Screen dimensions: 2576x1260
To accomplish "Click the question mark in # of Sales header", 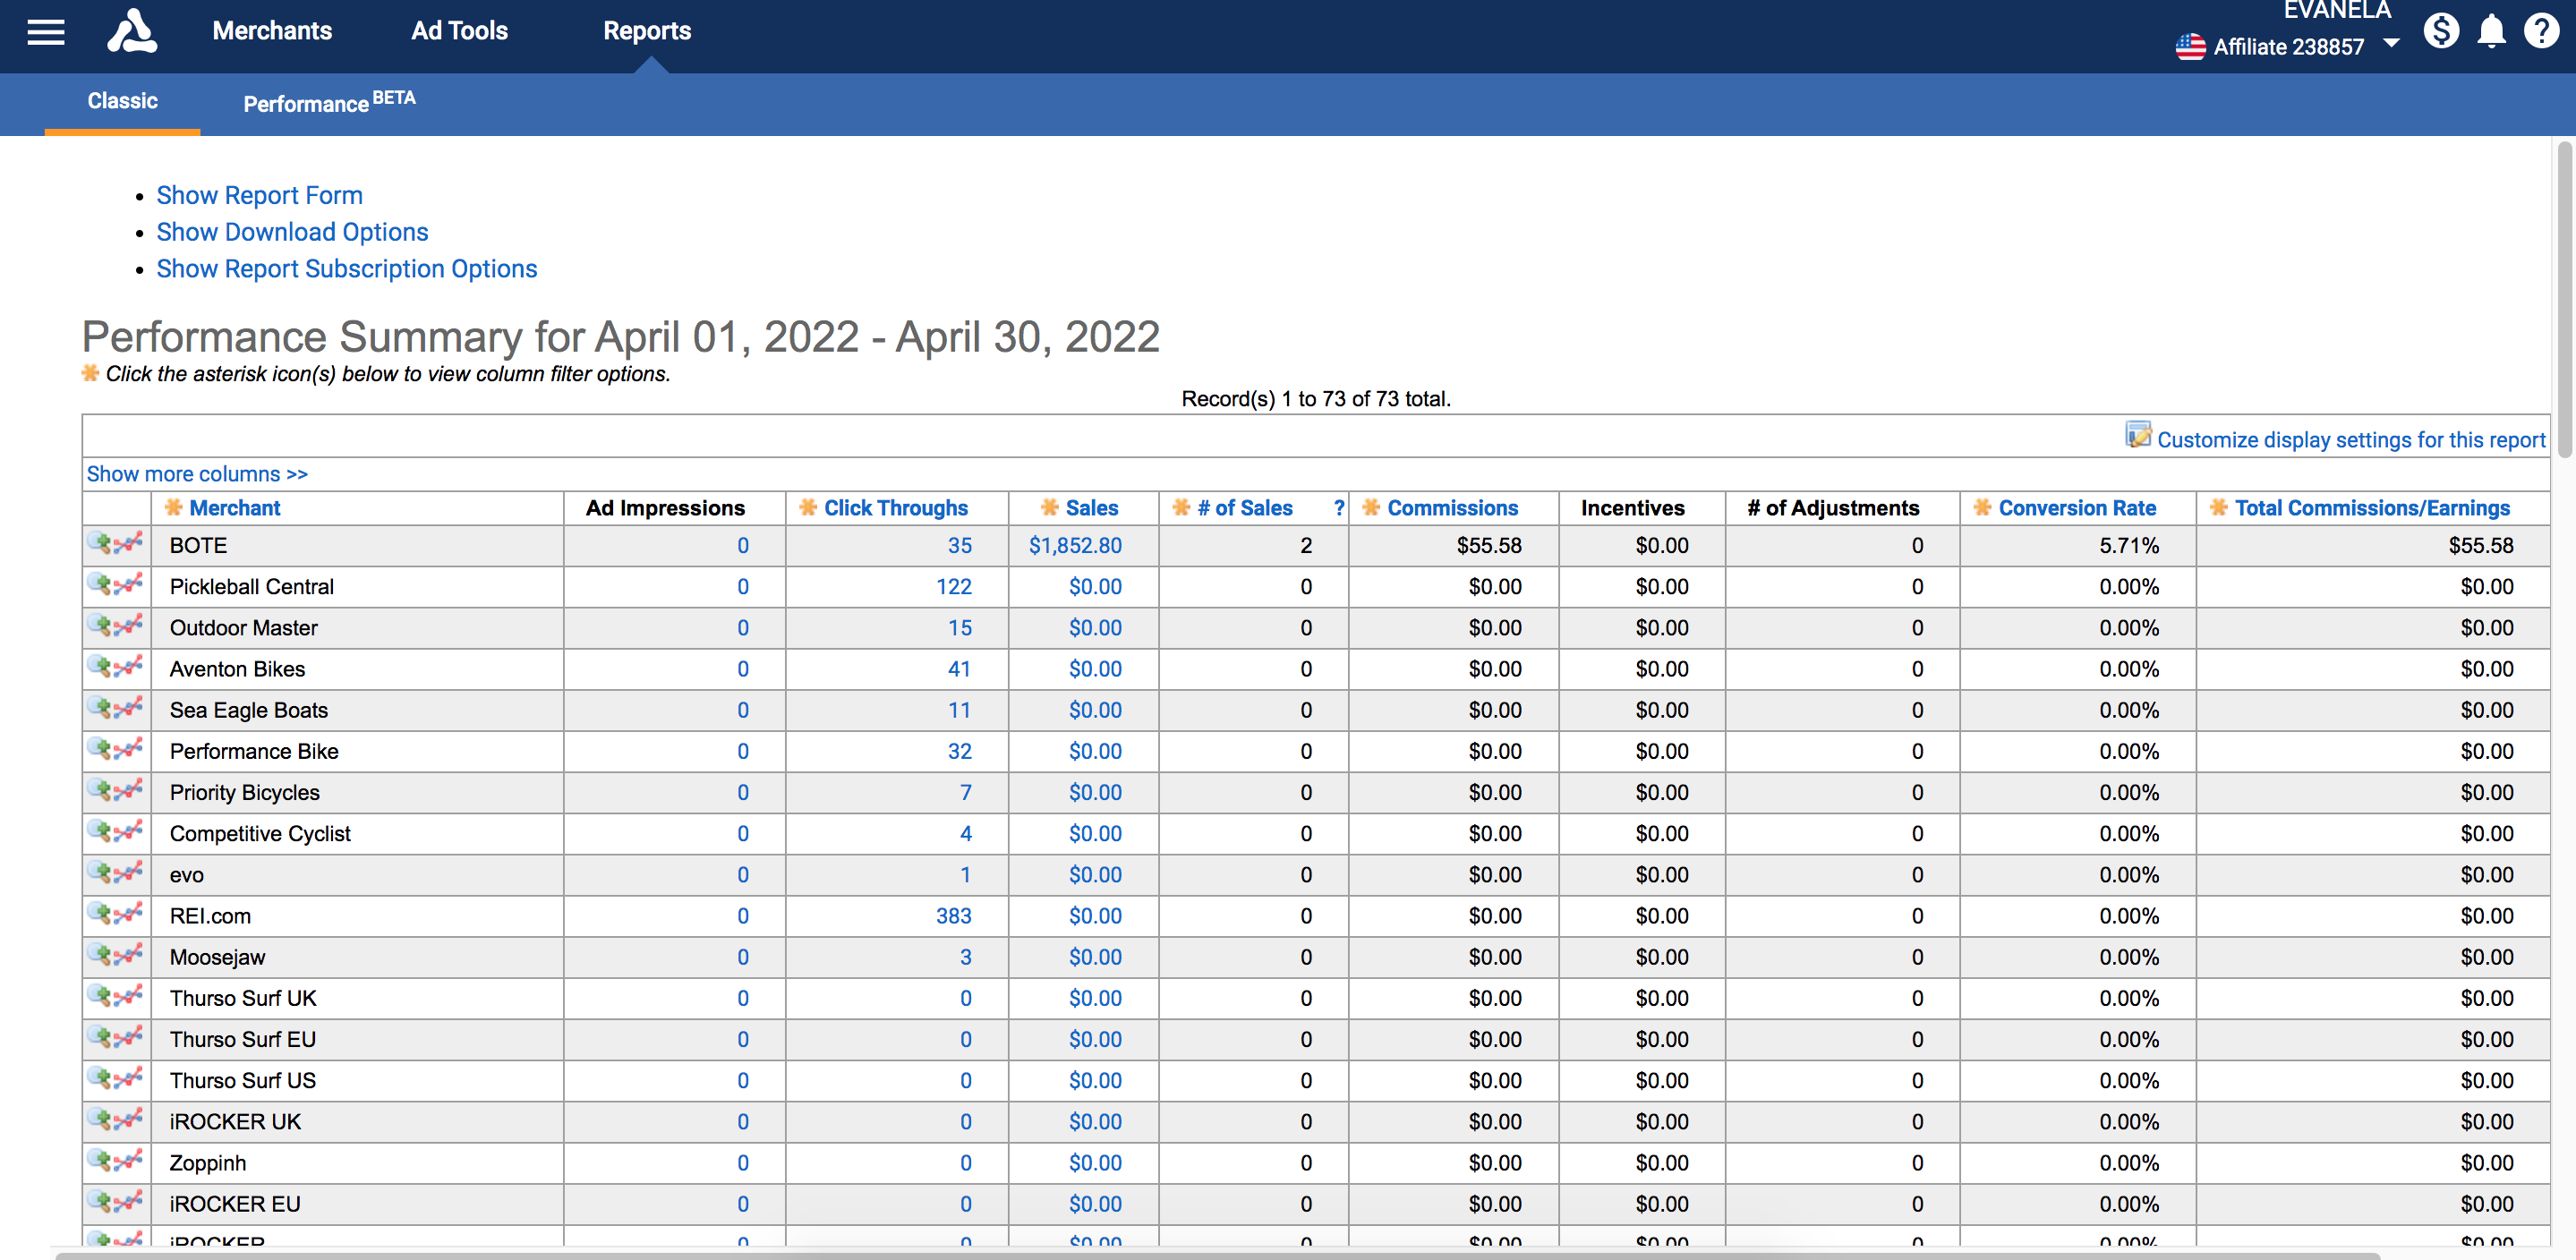I will [1339, 507].
